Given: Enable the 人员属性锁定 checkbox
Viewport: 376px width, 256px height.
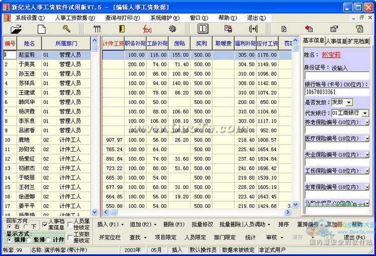Looking at the screenshot, I should 70,225.
